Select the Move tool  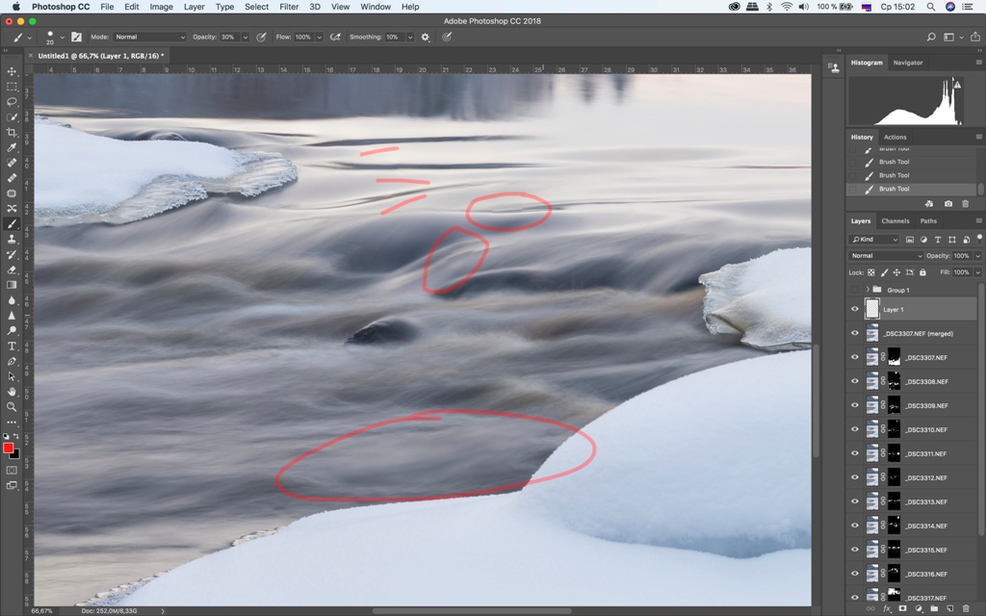tap(12, 71)
